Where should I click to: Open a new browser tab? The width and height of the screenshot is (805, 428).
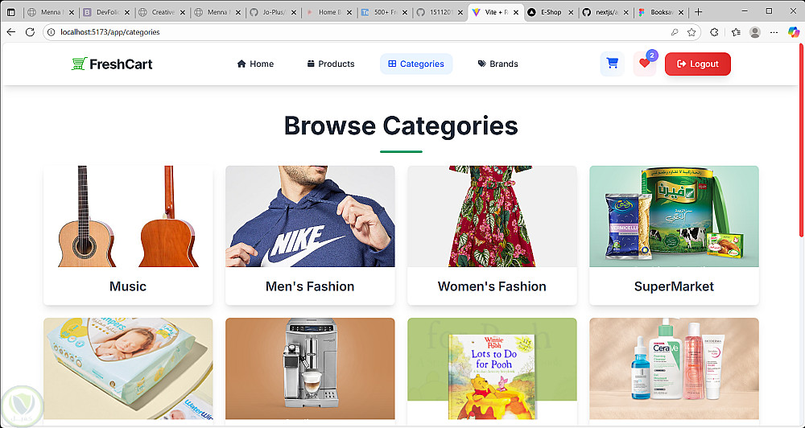click(698, 12)
